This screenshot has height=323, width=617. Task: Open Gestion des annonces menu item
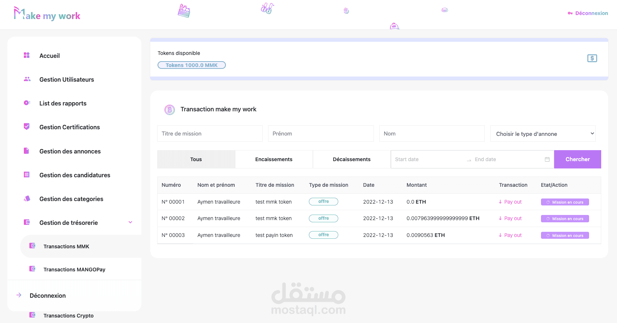(70, 151)
